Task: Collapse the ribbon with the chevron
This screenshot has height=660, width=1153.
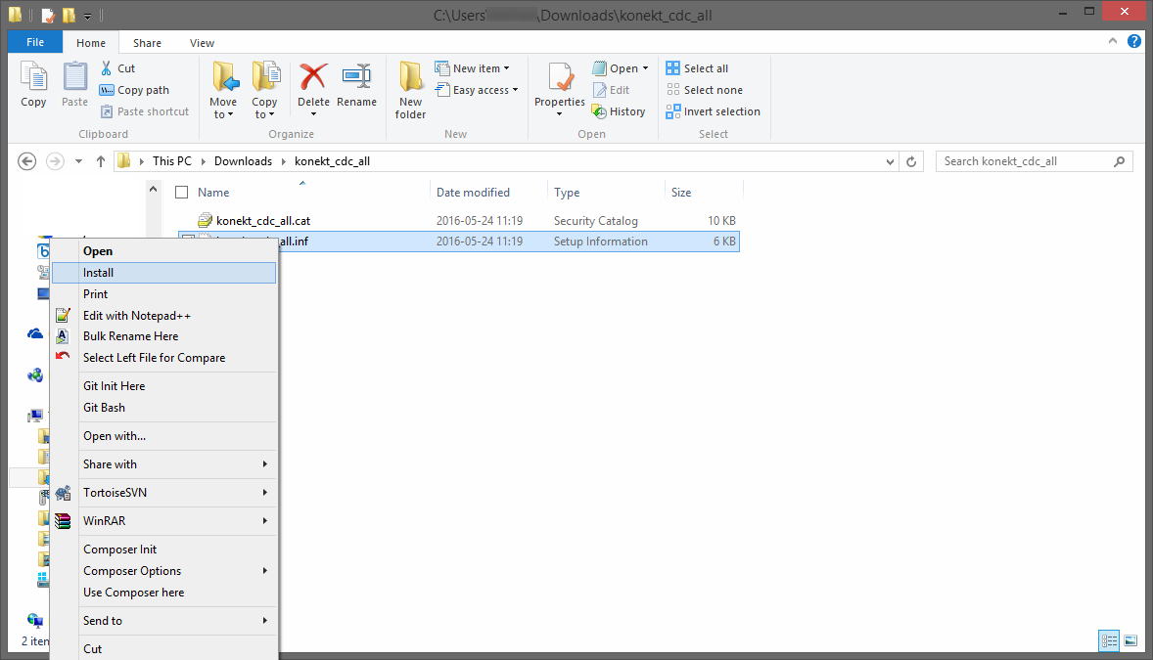Action: (1113, 42)
